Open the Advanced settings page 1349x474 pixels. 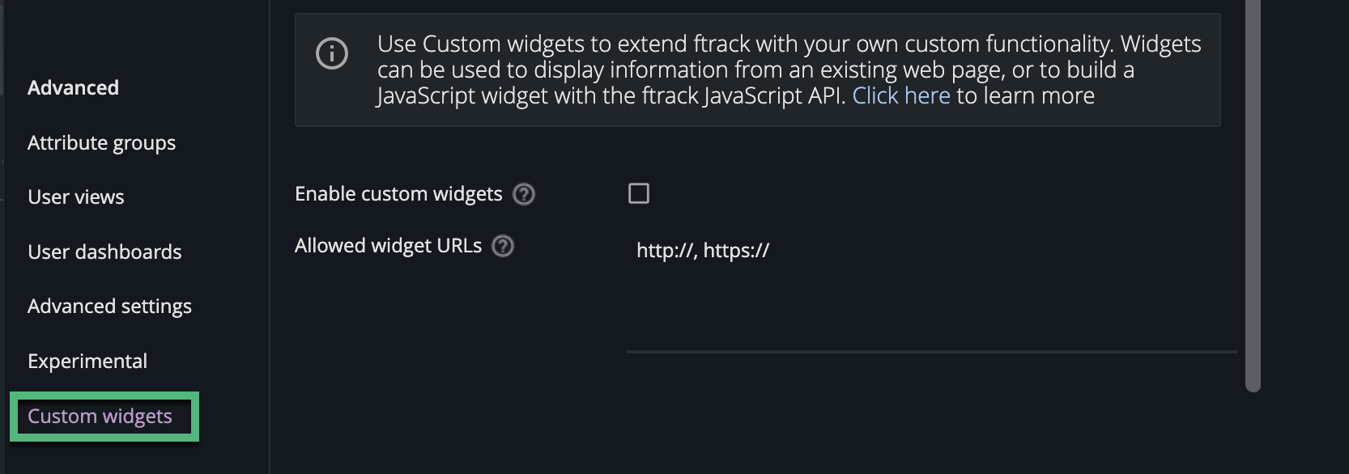click(109, 306)
